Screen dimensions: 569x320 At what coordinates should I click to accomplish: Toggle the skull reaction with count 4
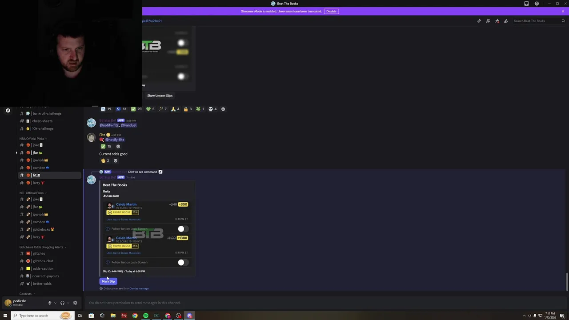click(212, 109)
